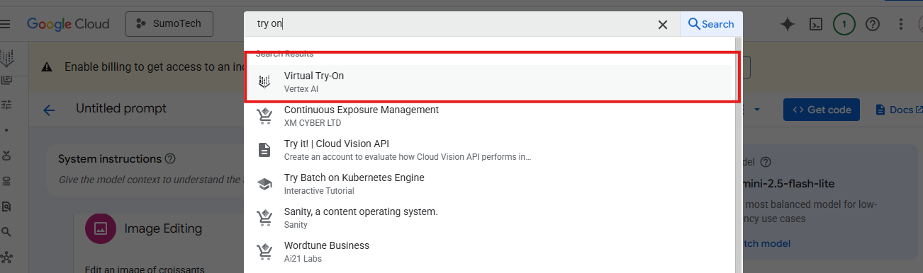Open the Gemini AI assistant sparkle icon
923x273 pixels.
click(787, 24)
